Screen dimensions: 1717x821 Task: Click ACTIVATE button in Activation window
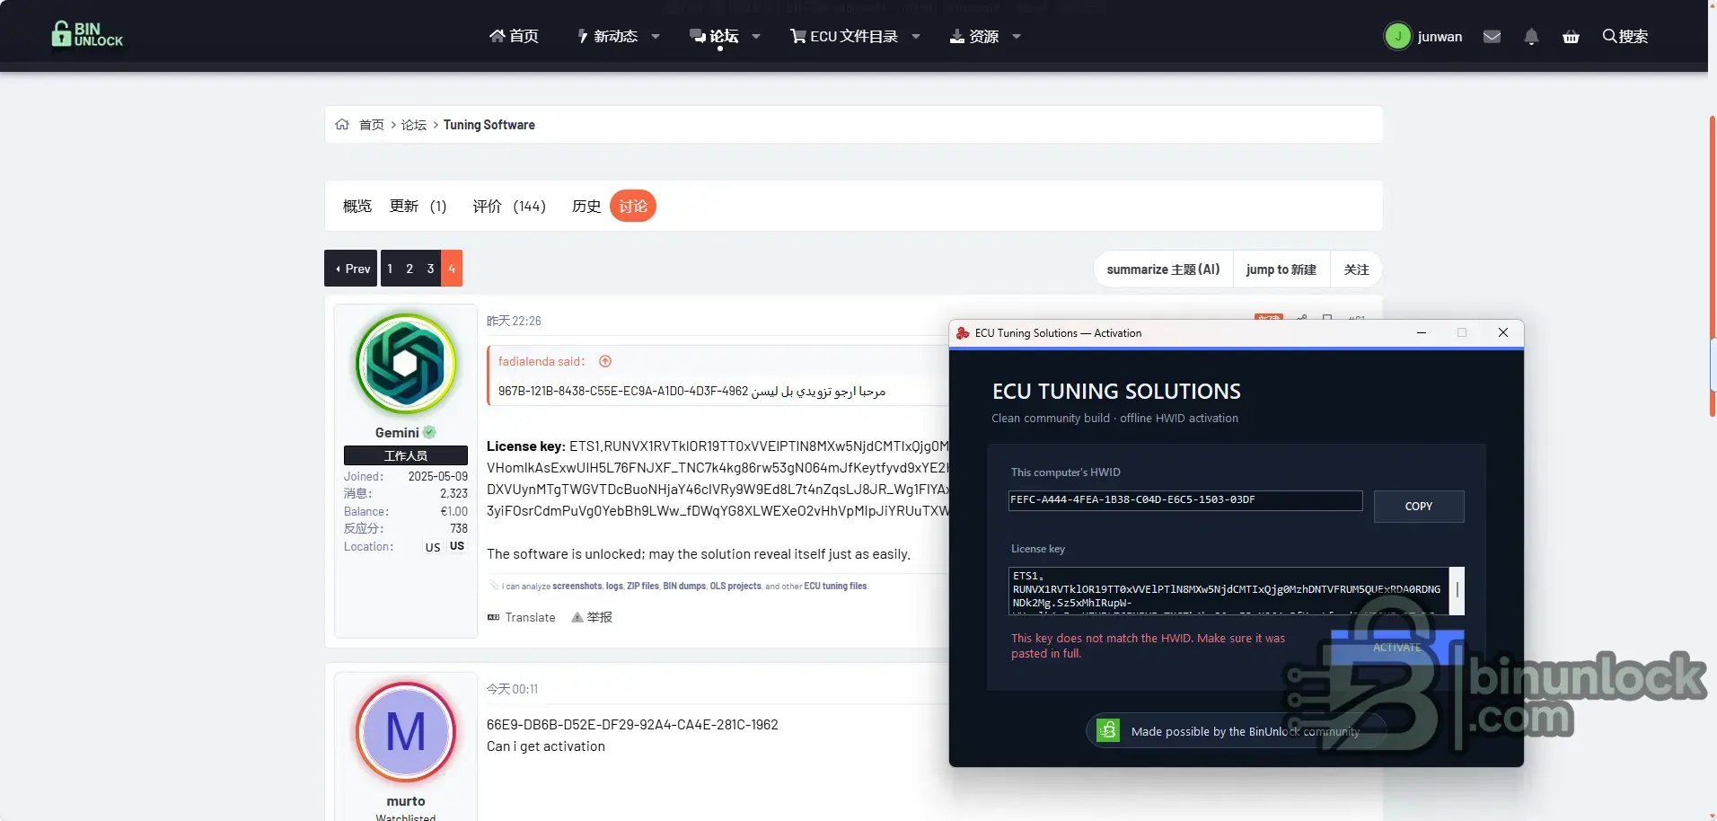[x=1397, y=647]
